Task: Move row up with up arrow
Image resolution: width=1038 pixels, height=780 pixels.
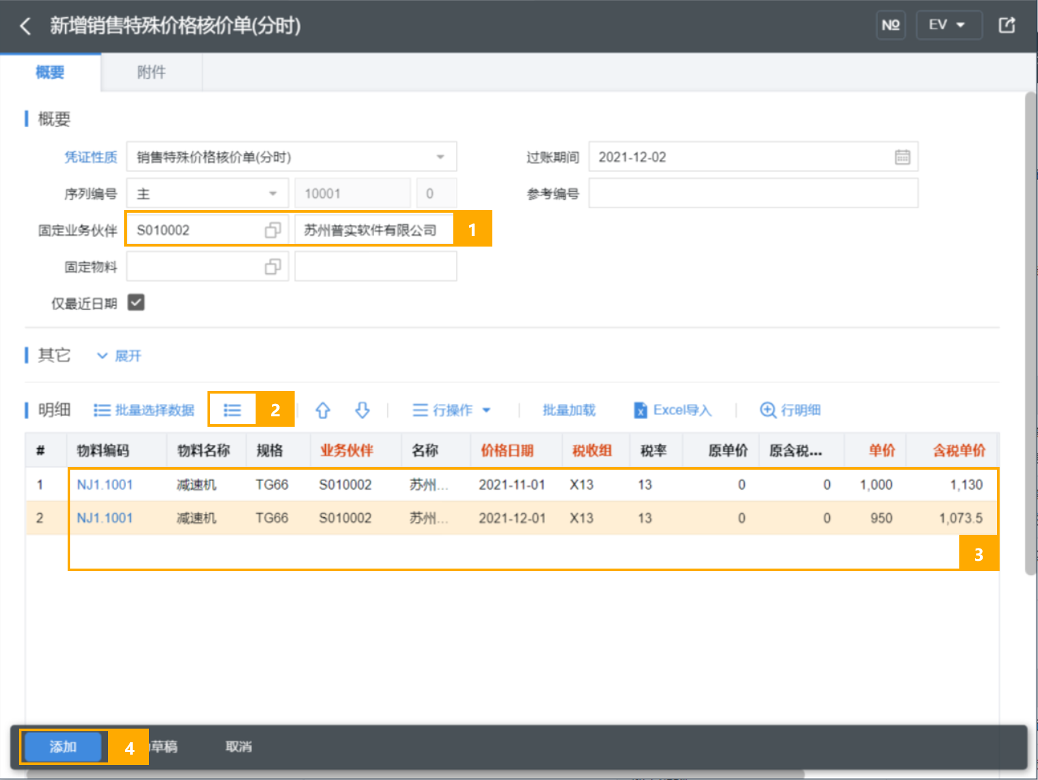Action: pyautogui.click(x=323, y=410)
